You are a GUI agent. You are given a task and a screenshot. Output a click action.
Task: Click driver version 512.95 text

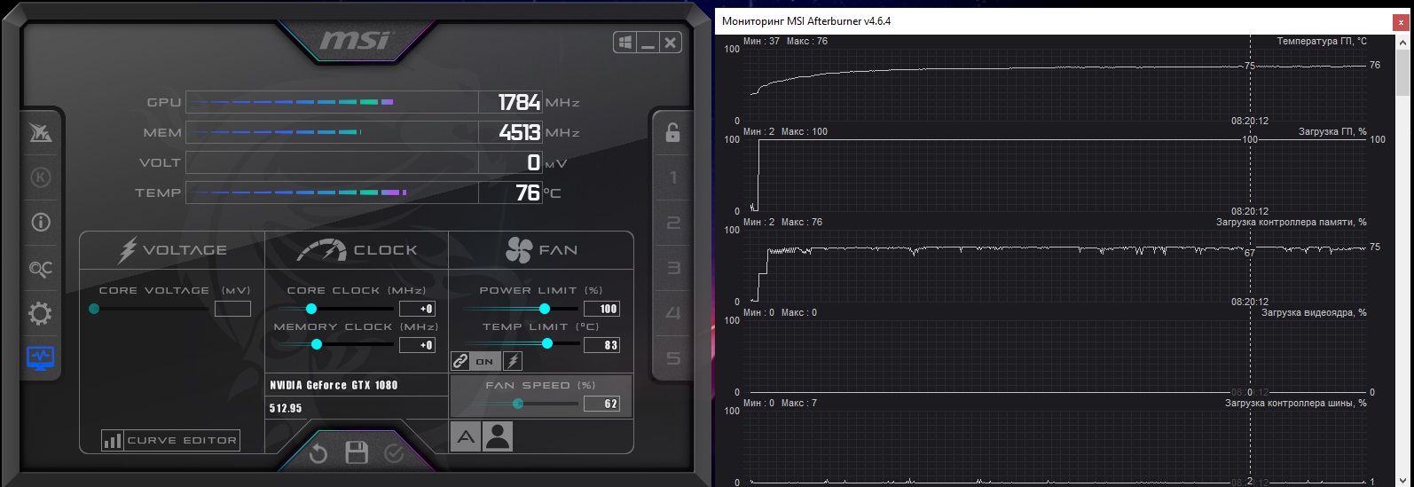coord(286,409)
